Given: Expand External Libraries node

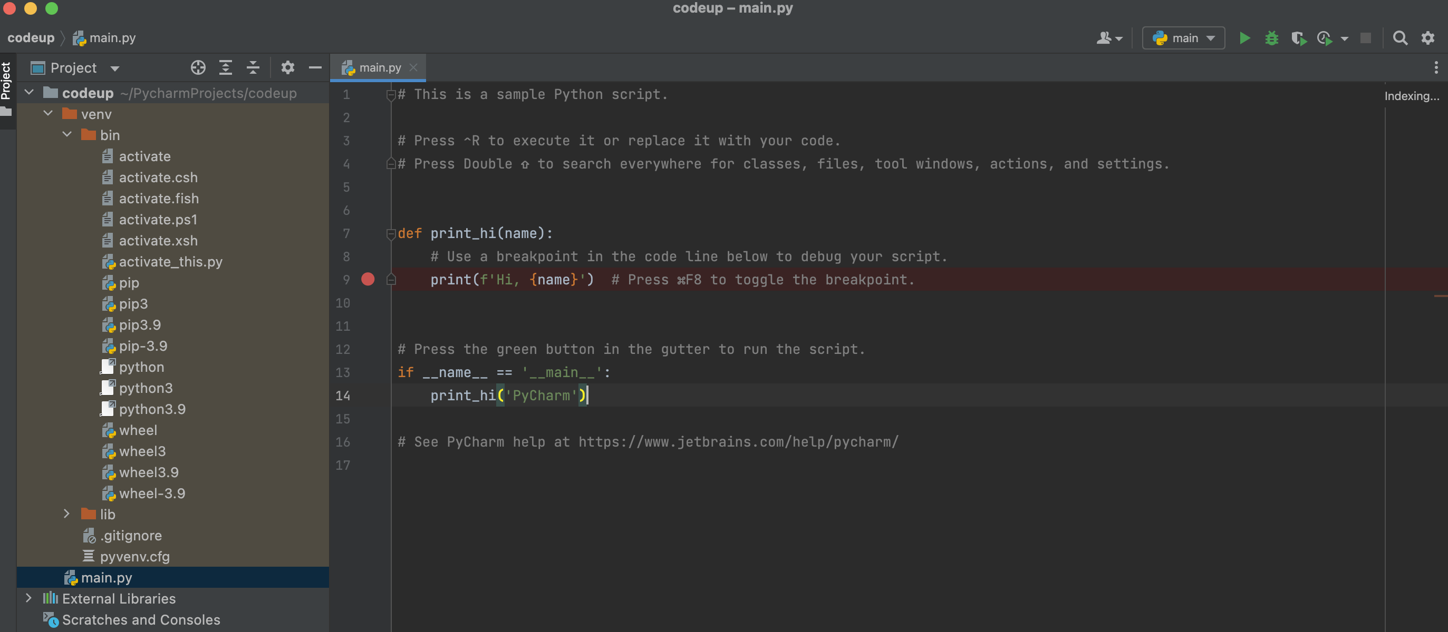Looking at the screenshot, I should [x=28, y=598].
